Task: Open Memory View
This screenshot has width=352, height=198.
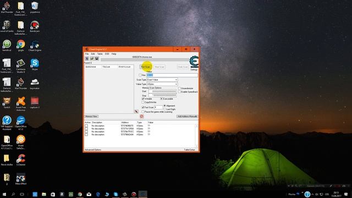Action: point(91,116)
